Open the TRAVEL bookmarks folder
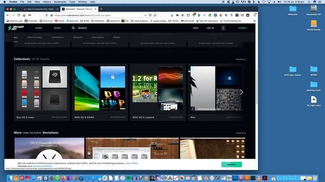Viewport: 325px width, 182px height. [174, 21]
